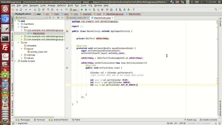Click the Cut scissors icon
The width and height of the screenshot is (222, 125).
click(35, 10)
